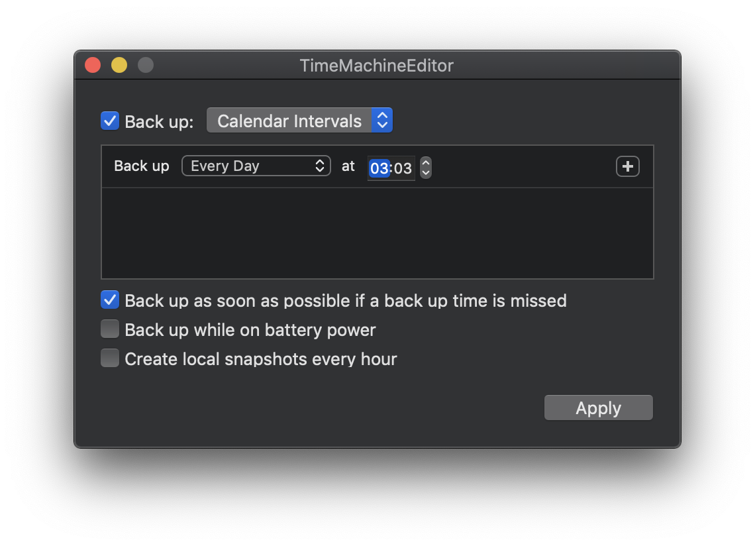Click the TimeMachineEditor title bar text
Viewport: 755px width, 546px height.
[376, 66]
